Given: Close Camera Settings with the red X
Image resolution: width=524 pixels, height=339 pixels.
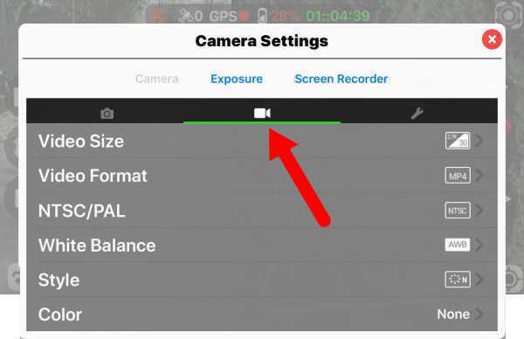Looking at the screenshot, I should point(492,39).
